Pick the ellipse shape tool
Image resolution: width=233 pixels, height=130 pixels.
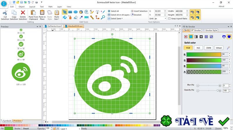(75, 12)
